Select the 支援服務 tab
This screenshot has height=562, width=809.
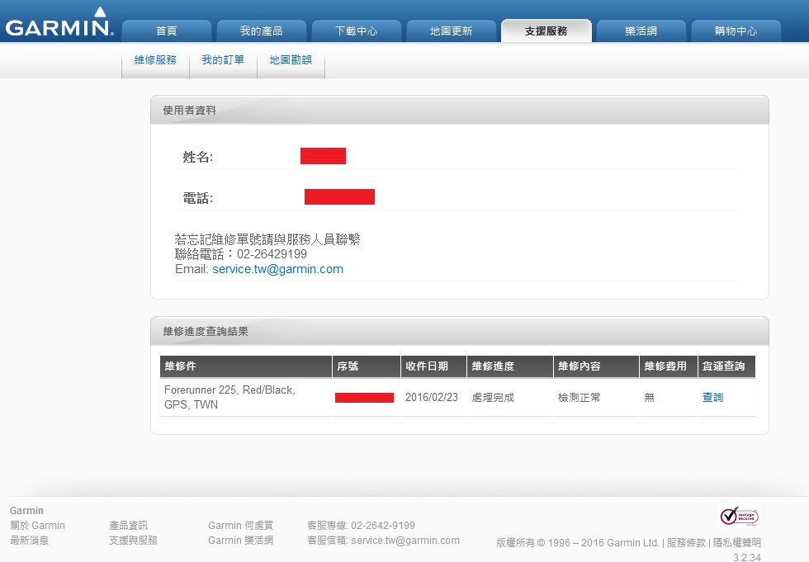pyautogui.click(x=546, y=31)
